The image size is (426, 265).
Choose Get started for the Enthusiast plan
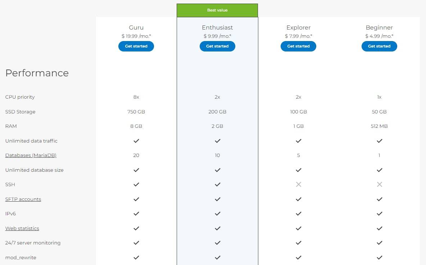(217, 46)
